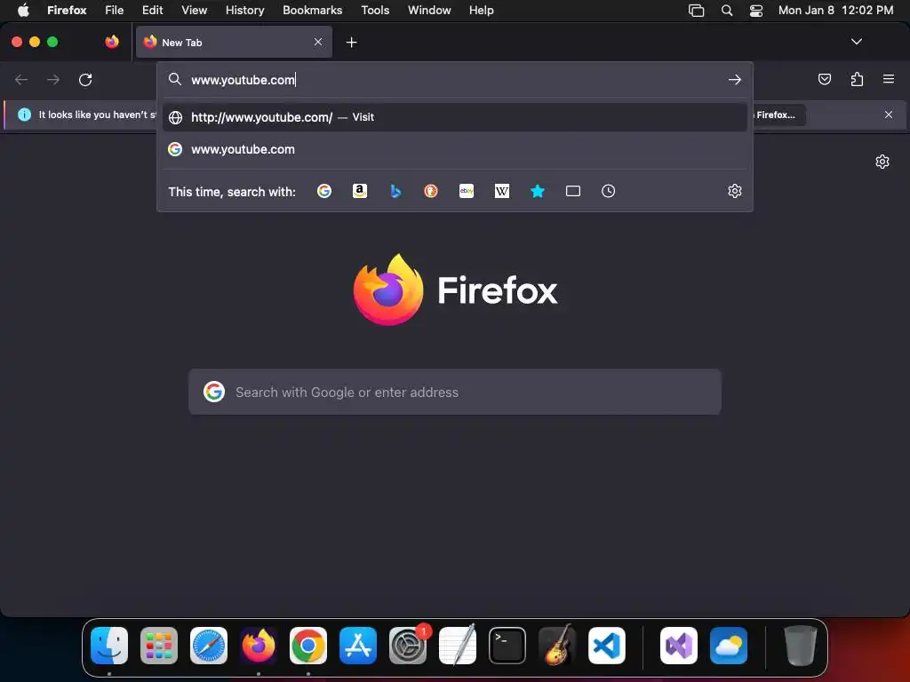910x682 pixels.
Task: Open the Edit menu
Action: pos(153,10)
